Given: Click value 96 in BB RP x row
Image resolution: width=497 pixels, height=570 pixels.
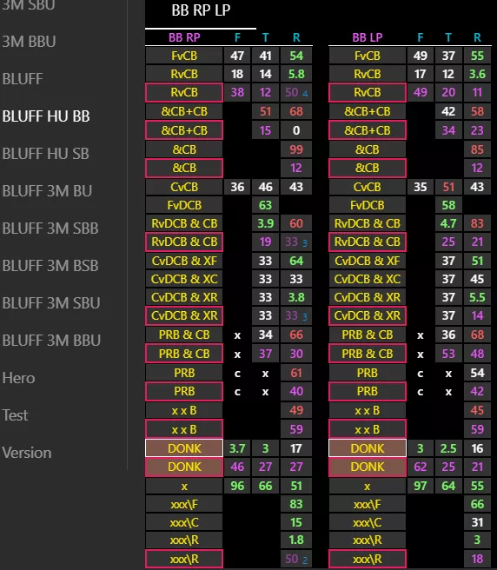Looking at the screenshot, I should [x=237, y=486].
